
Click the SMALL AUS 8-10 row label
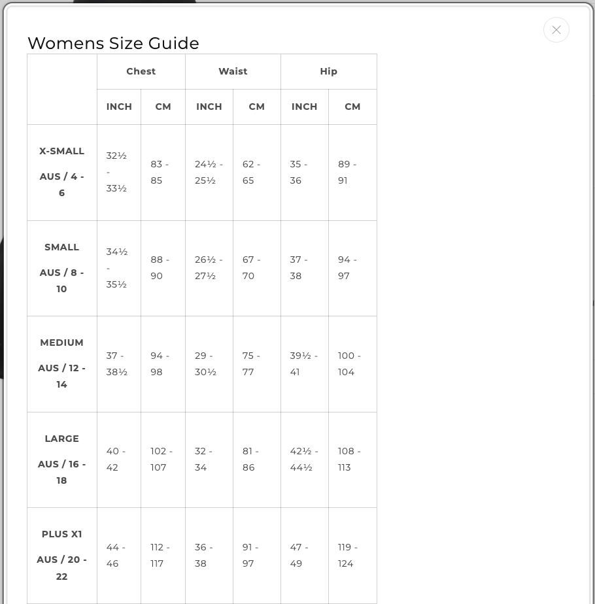pos(61,268)
